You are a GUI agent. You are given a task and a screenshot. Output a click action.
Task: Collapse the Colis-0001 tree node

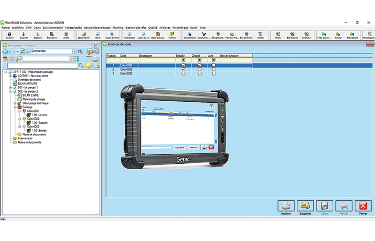click(20, 111)
